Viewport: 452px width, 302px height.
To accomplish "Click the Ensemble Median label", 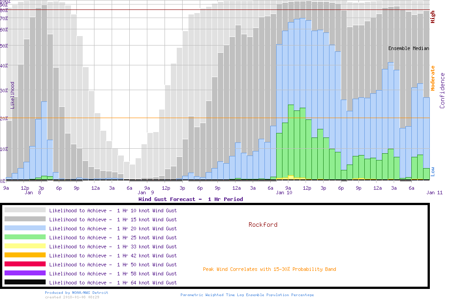I will (x=409, y=48).
